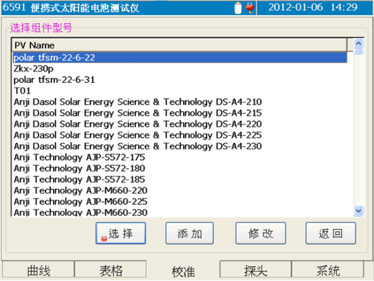Screen dimensions: 374x281
Task: Click the 返回 (Return) button
Action: click(x=330, y=234)
